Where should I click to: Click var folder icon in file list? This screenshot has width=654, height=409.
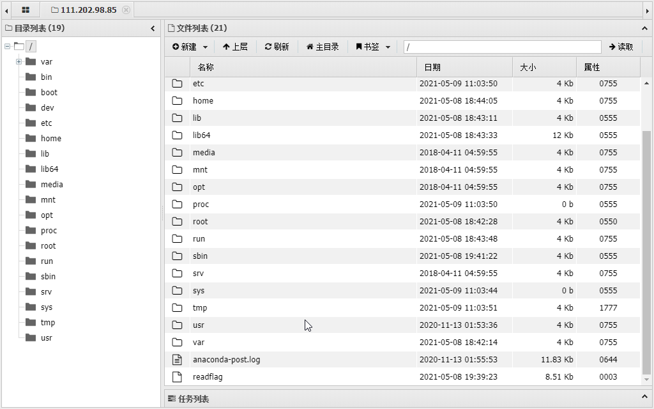tap(178, 343)
